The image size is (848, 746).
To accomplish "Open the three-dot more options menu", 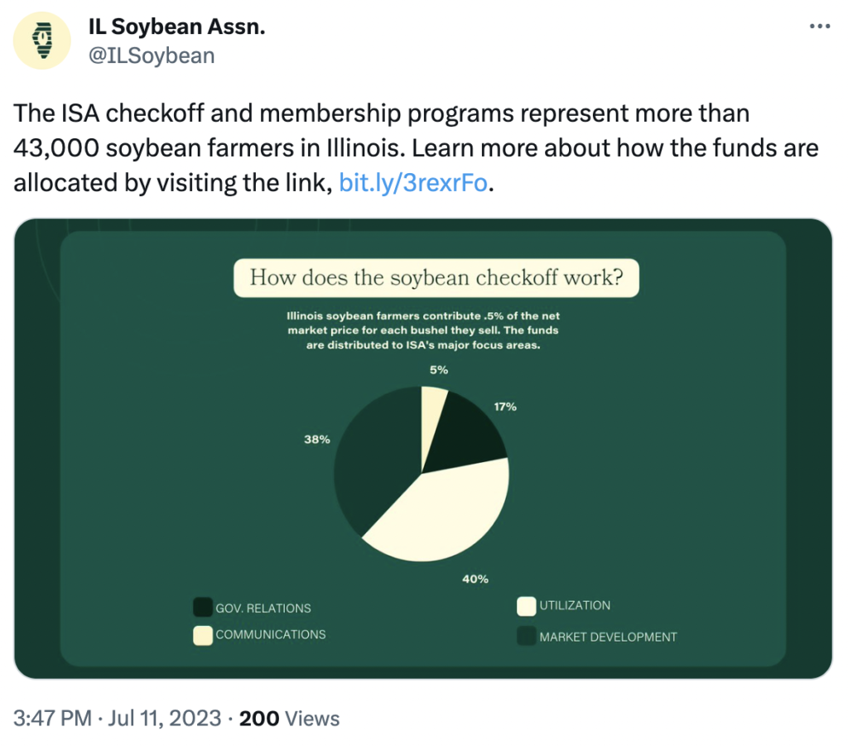I will (x=820, y=26).
